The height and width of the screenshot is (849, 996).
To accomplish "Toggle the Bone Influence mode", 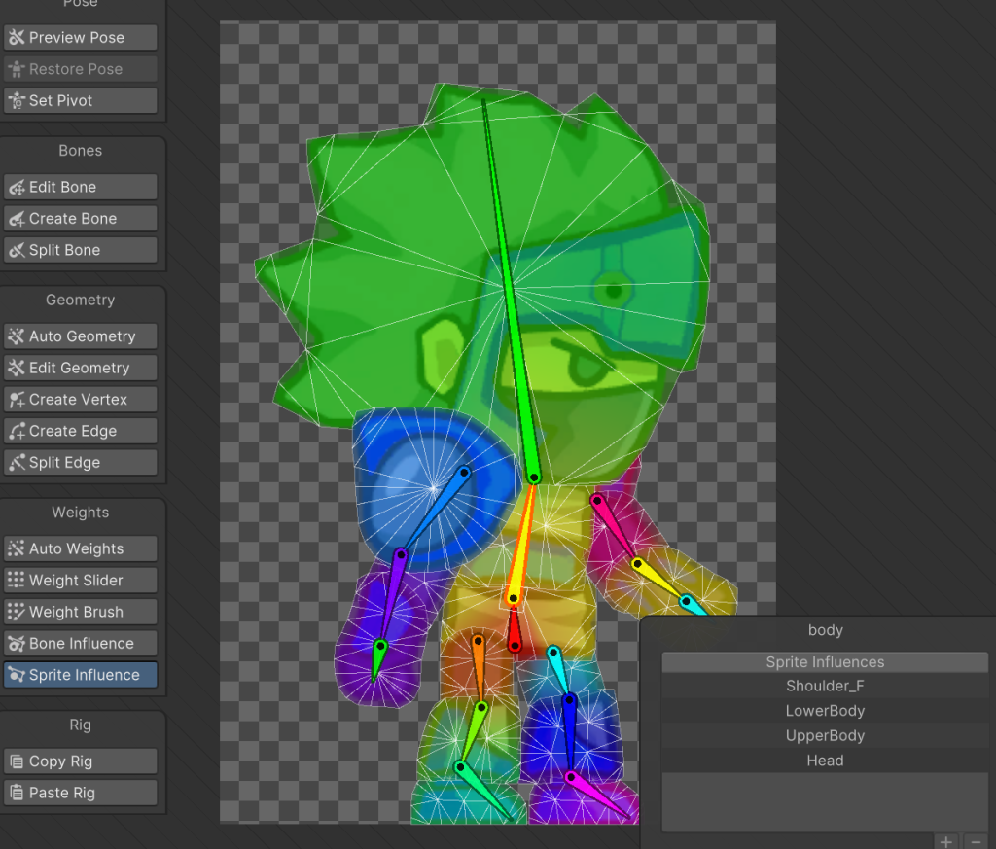I will pos(80,644).
